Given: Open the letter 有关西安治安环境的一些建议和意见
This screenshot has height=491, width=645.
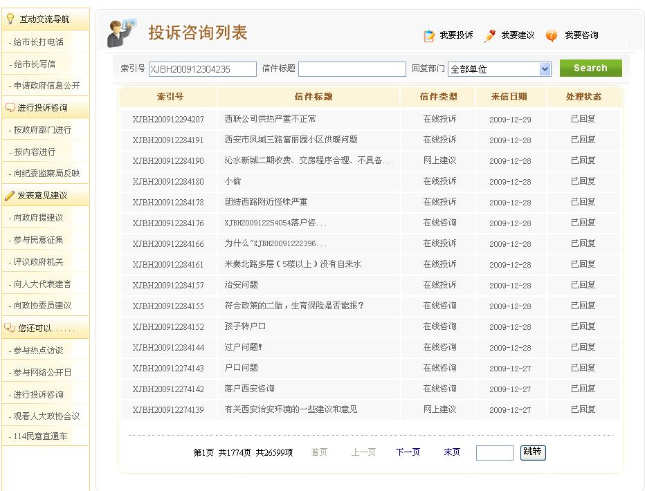Looking at the screenshot, I should coord(291,409).
